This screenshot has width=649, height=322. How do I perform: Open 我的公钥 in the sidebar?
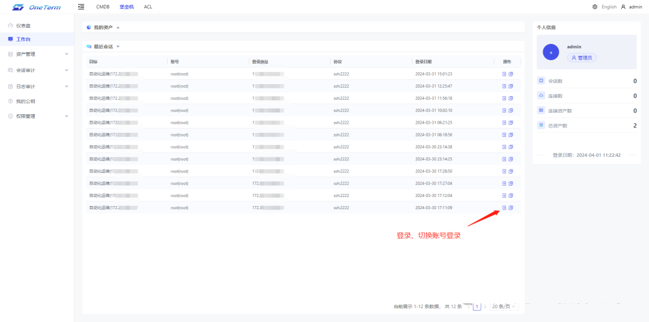click(x=25, y=101)
